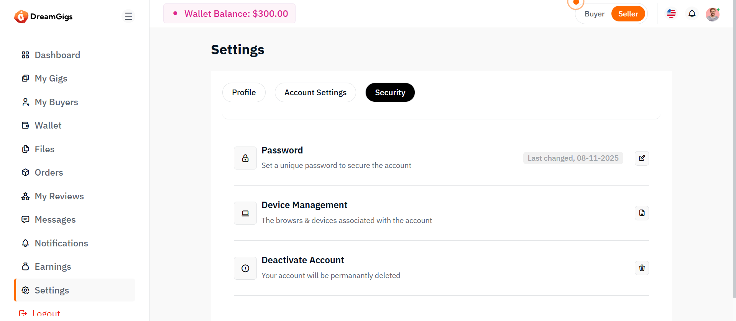Click the Wallet Balance badge
This screenshot has width=736, height=321.
click(x=229, y=14)
